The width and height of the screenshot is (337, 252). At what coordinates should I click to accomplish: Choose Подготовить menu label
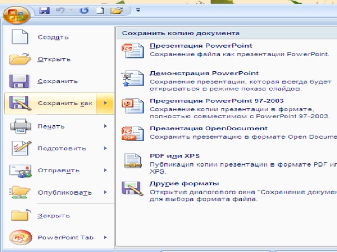[x=62, y=148]
